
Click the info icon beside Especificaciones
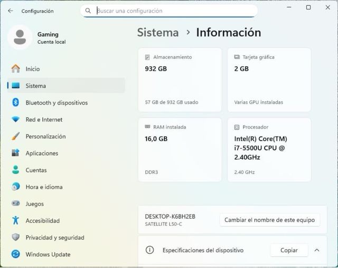tap(149, 250)
